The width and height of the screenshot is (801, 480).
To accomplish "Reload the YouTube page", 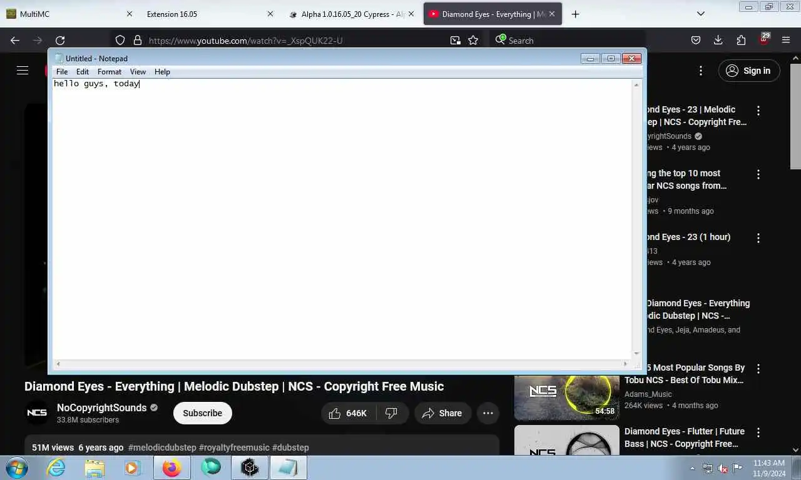I will tap(60, 41).
